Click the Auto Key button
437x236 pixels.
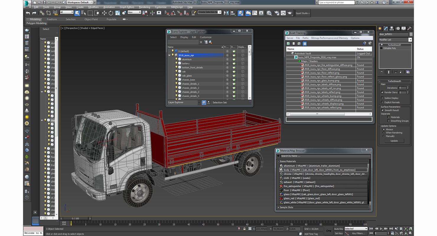[x=339, y=229]
